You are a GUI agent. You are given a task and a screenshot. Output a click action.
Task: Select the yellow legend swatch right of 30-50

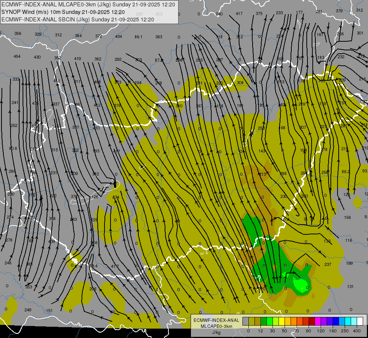click(x=282, y=321)
